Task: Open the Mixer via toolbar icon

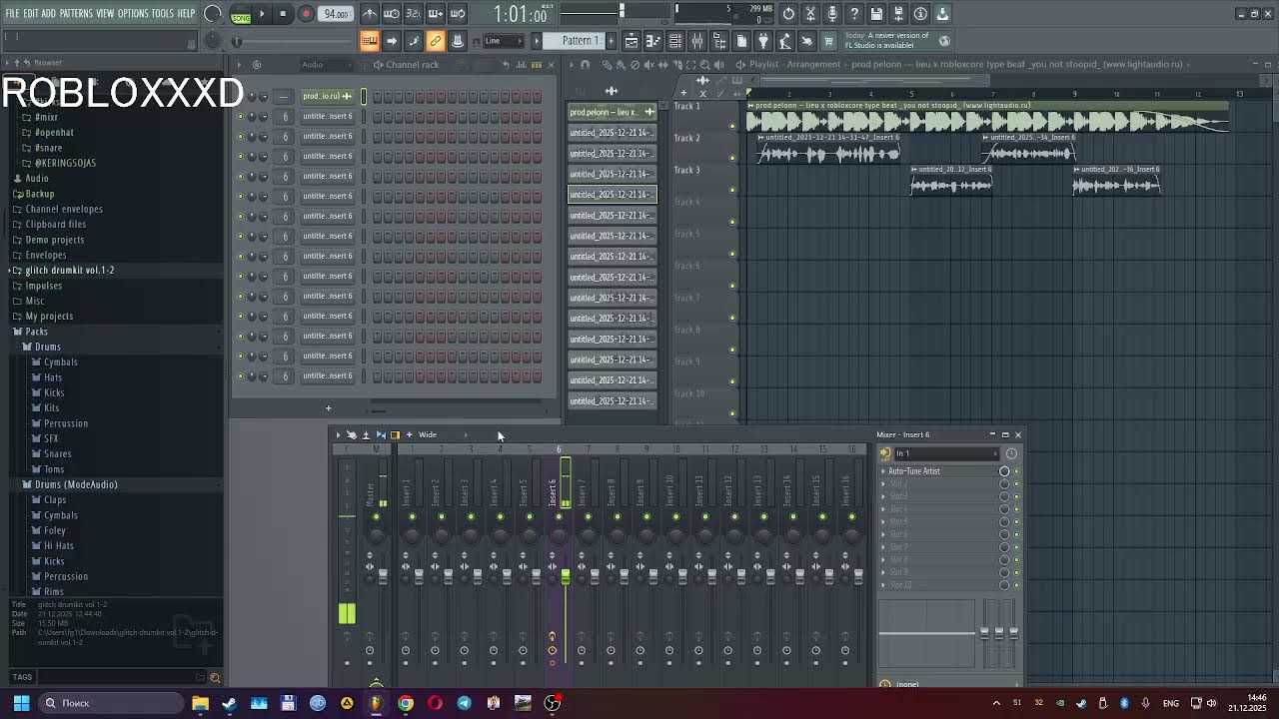Action: tap(697, 41)
